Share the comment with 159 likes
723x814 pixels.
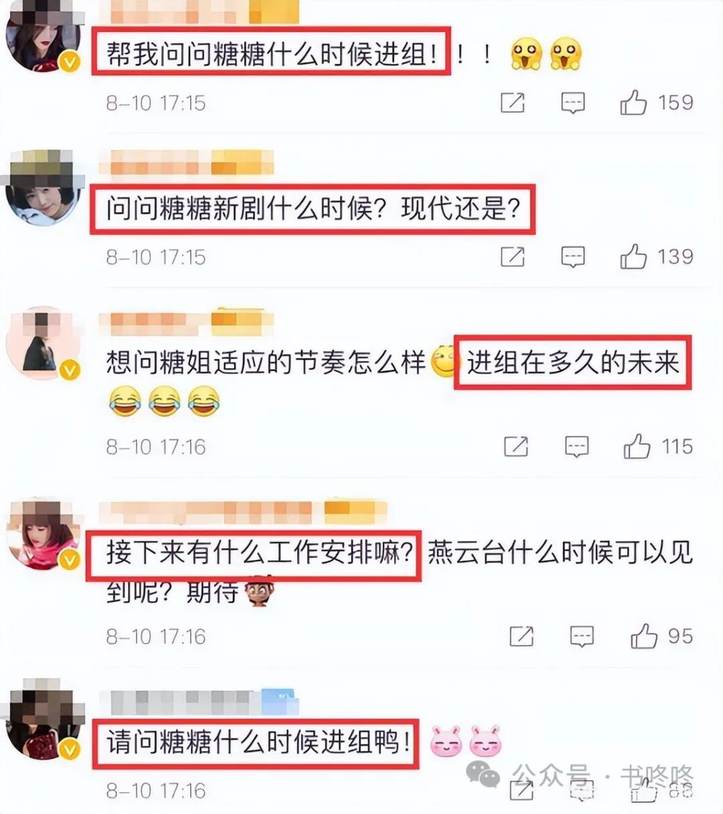click(x=513, y=103)
